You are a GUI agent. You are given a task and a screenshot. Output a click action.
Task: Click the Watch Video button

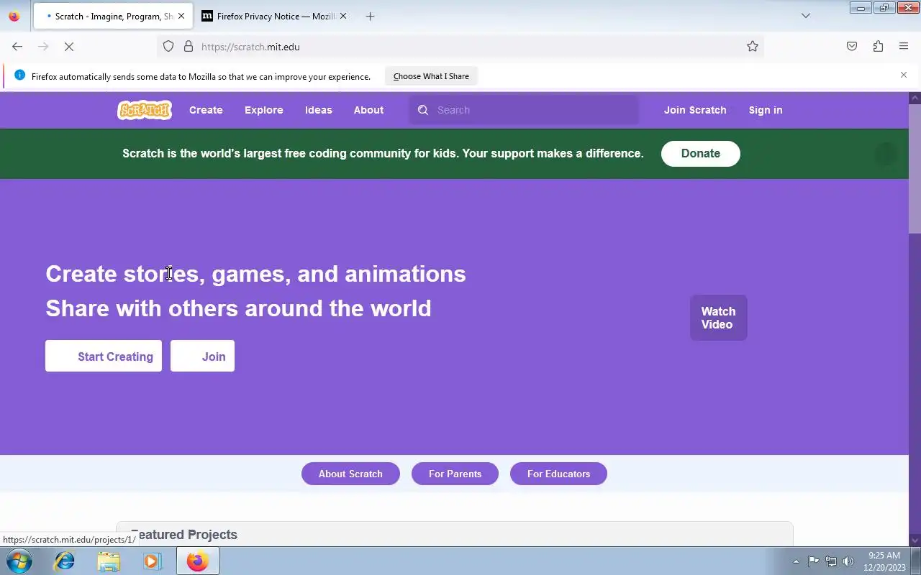tap(719, 318)
